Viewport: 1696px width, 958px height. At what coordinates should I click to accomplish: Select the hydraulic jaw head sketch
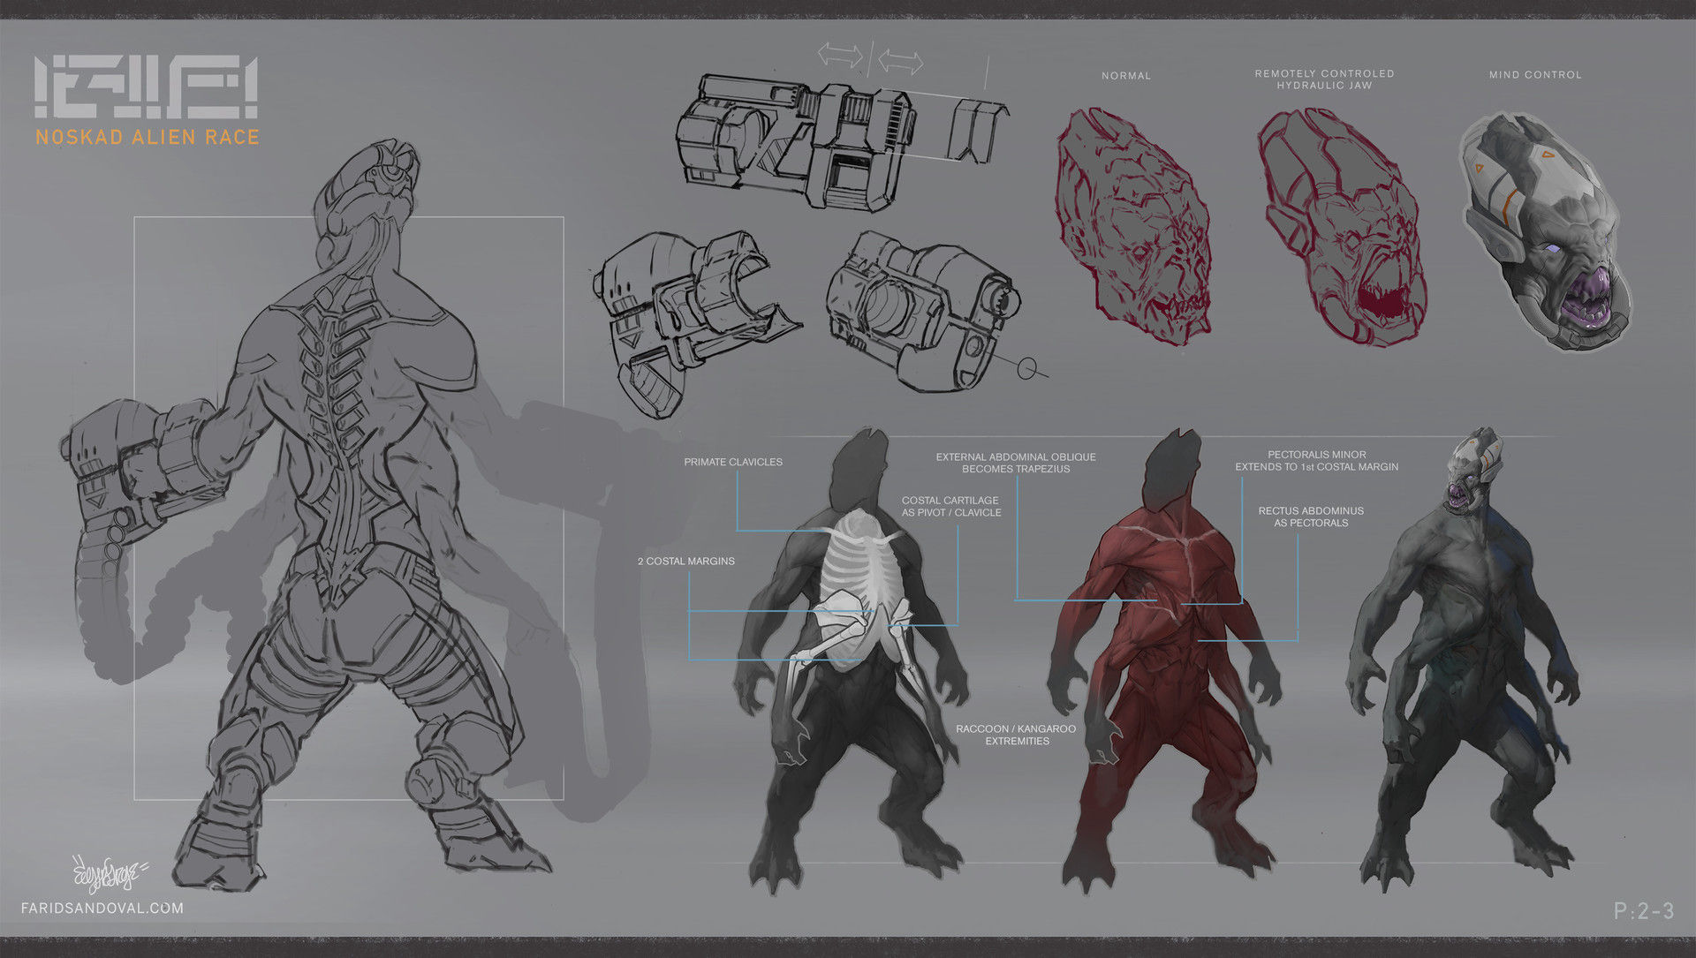point(1343,228)
